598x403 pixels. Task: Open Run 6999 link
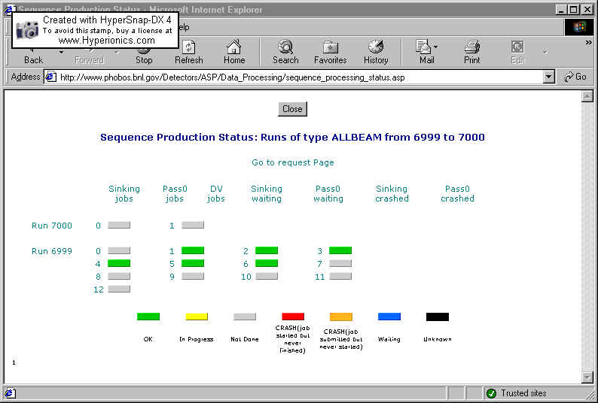(52, 251)
